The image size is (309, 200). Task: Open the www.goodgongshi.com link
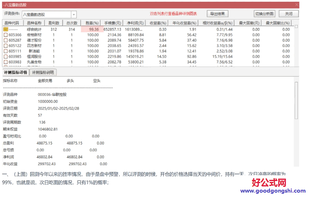click(x=273, y=191)
